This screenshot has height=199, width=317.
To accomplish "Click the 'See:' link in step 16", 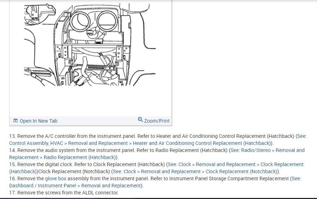I will (x=297, y=178).
